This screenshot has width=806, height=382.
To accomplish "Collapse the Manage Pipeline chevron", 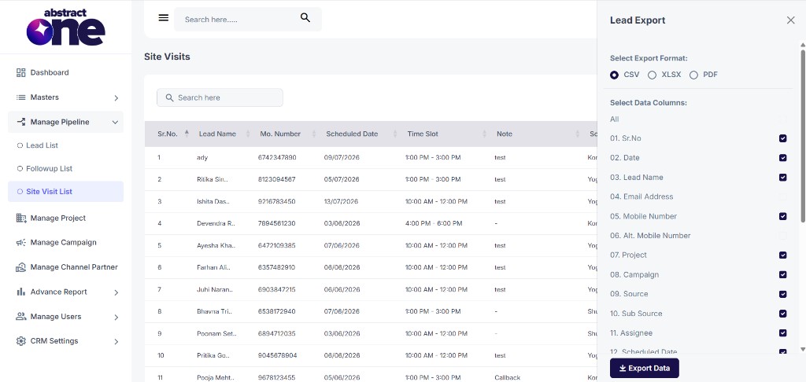I will coord(115,122).
